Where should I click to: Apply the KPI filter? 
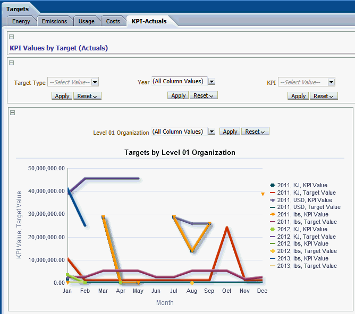(298, 96)
